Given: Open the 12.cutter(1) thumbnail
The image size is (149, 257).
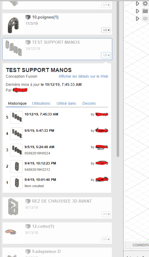Looking at the screenshot, I should pos(11,232).
